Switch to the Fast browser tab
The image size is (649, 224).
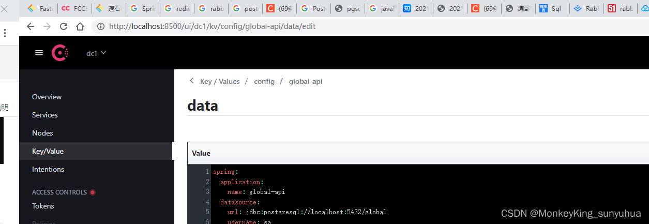point(40,8)
